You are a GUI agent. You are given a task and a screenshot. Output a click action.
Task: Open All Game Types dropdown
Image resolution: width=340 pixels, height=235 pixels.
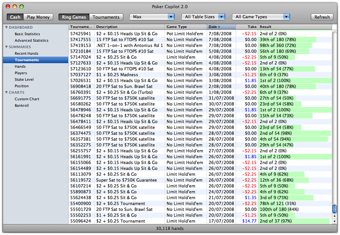click(261, 17)
